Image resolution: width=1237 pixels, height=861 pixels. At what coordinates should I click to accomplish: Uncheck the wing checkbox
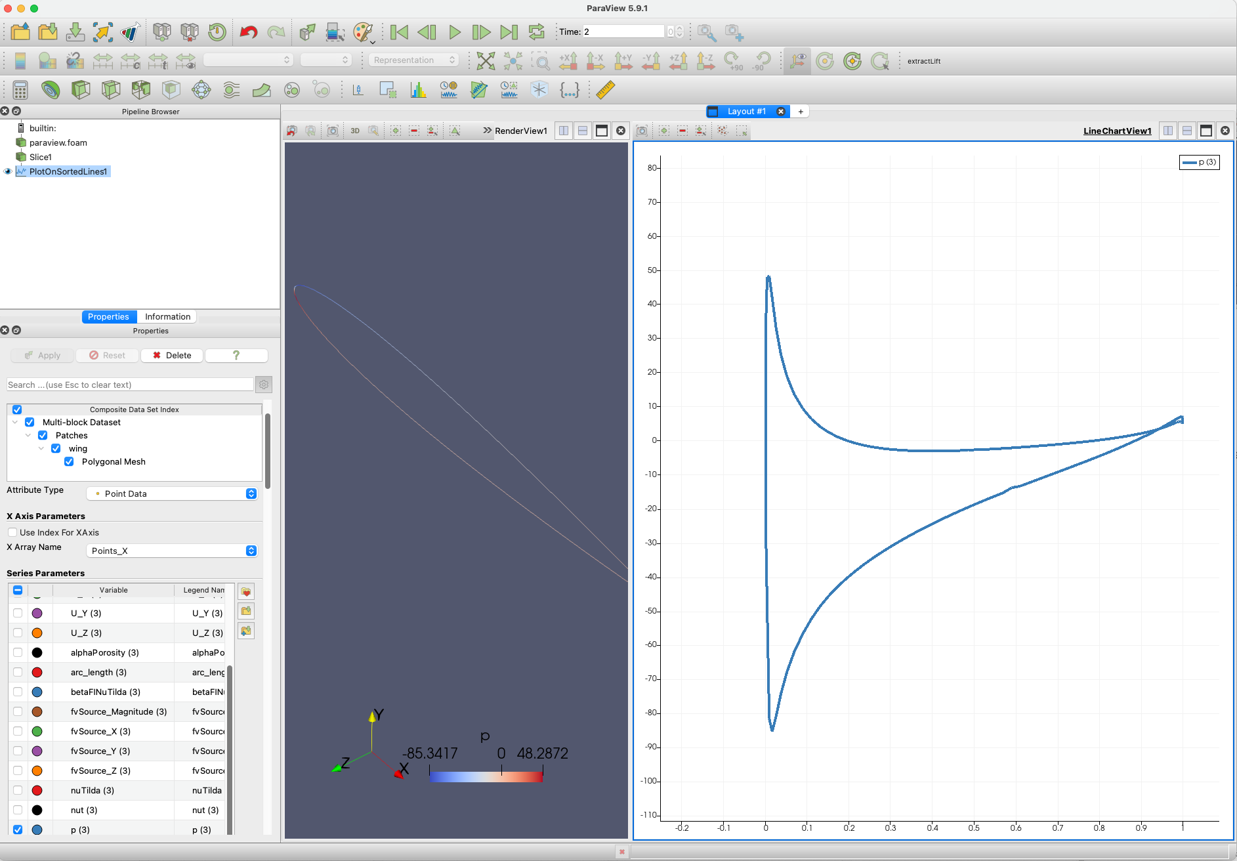(x=56, y=448)
